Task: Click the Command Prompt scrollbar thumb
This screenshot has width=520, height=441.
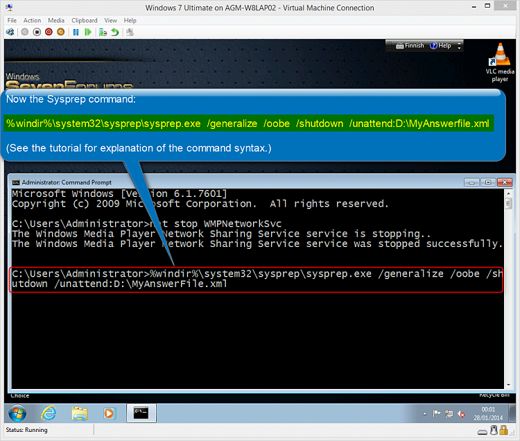Action: pyautogui.click(x=508, y=203)
